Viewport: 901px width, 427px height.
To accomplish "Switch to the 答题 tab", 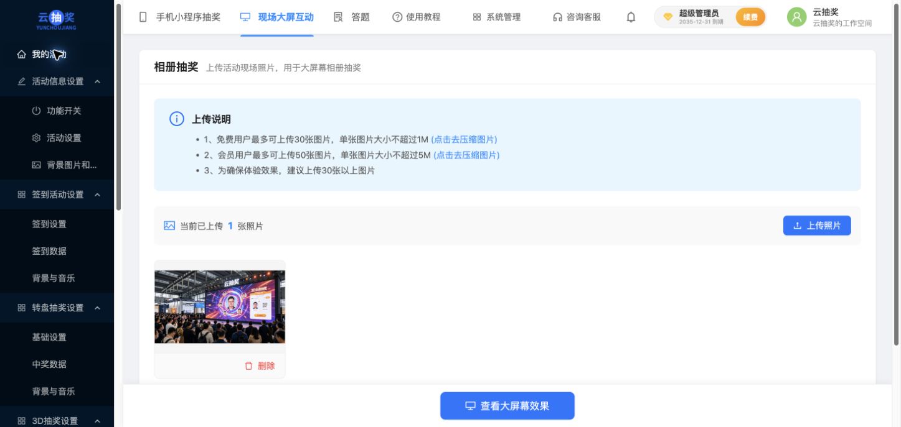I will point(352,17).
